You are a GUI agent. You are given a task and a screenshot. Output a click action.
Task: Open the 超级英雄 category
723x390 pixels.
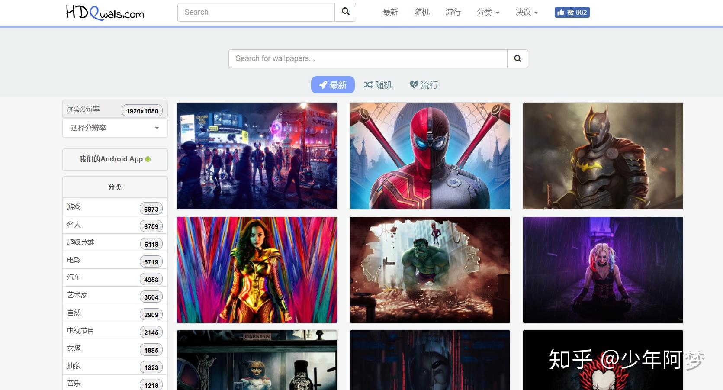(x=115, y=242)
